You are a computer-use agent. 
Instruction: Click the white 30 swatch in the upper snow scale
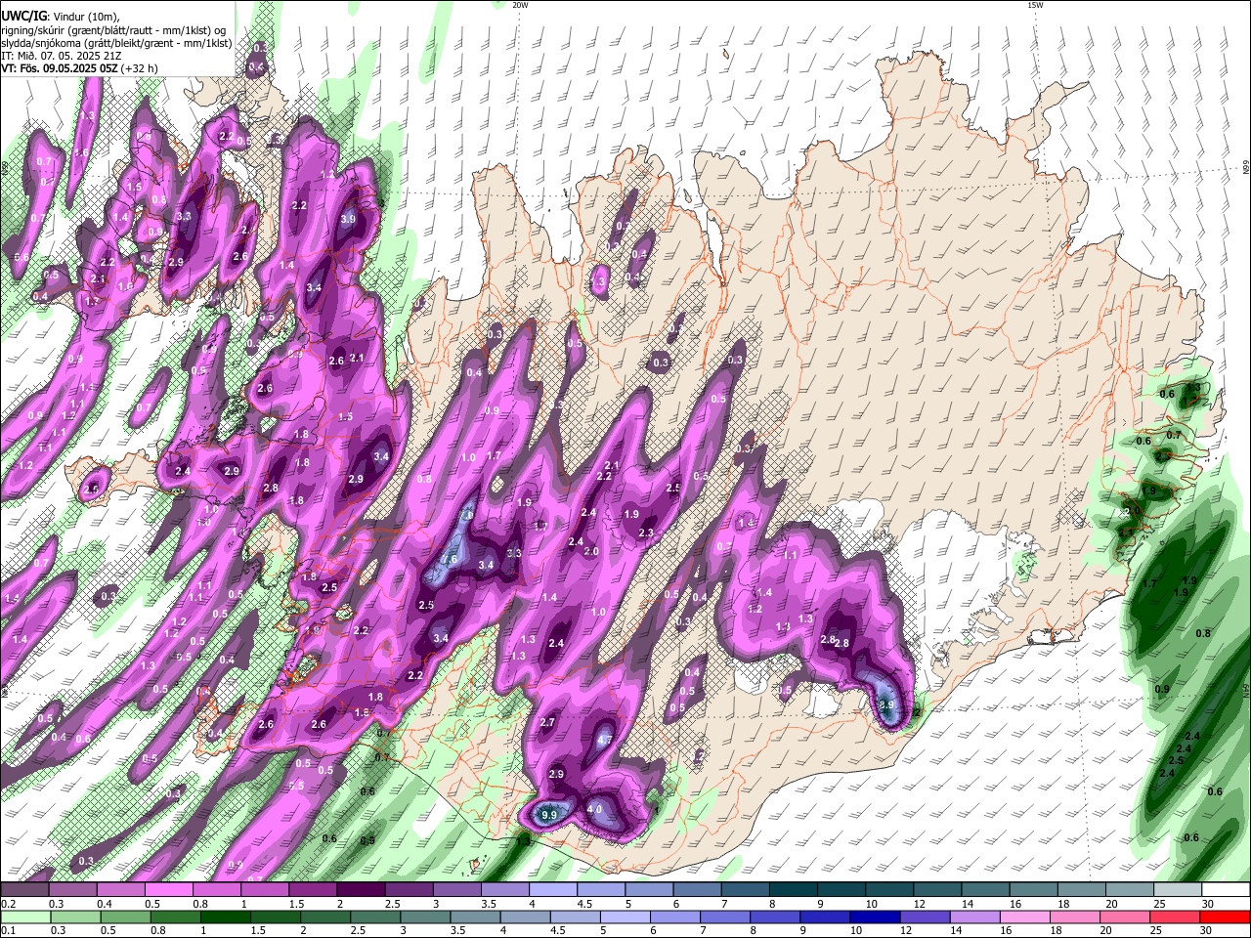pos(1226,890)
